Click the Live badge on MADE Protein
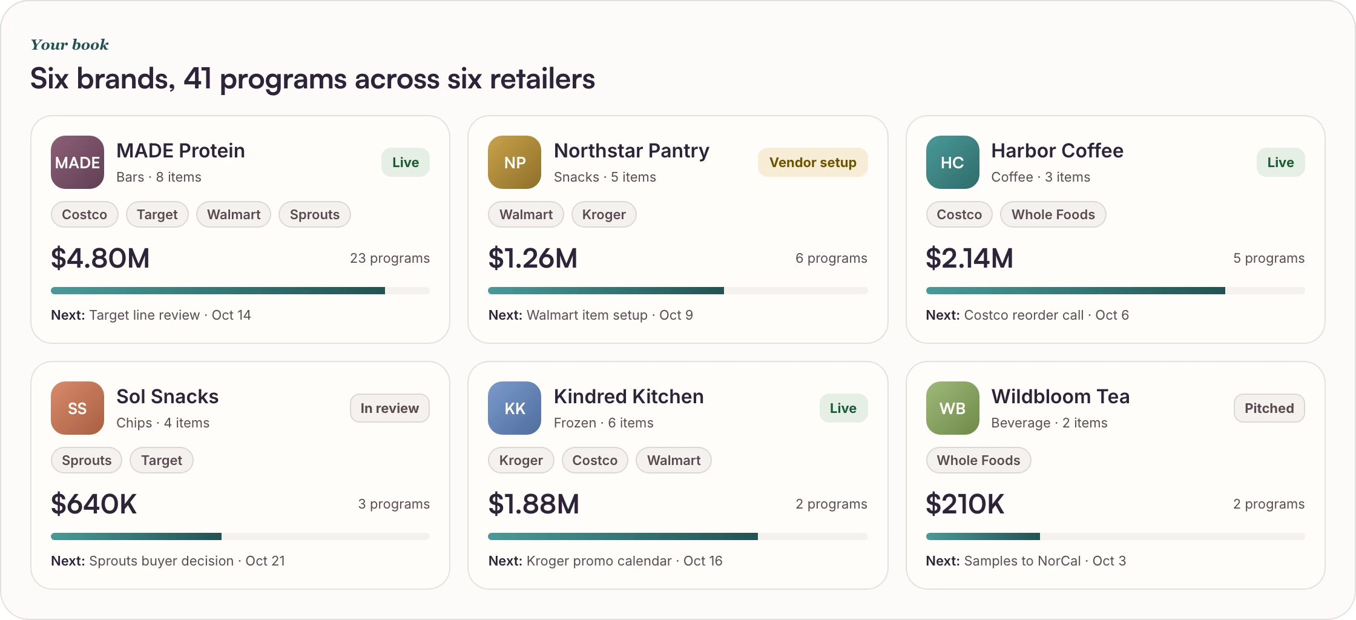Screen dimensions: 1356x620 (x=406, y=162)
